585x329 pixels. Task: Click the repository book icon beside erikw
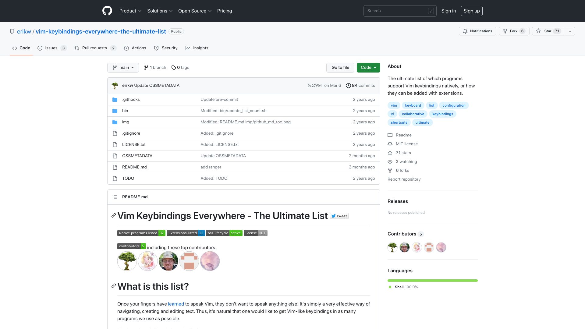tap(12, 31)
